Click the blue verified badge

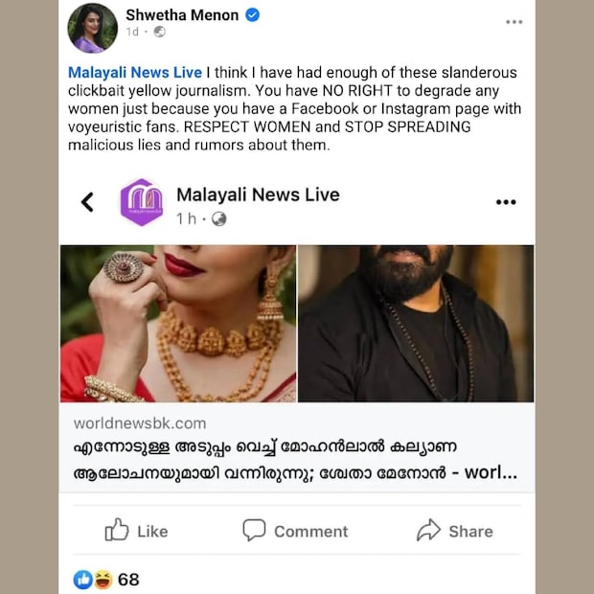[x=252, y=16]
